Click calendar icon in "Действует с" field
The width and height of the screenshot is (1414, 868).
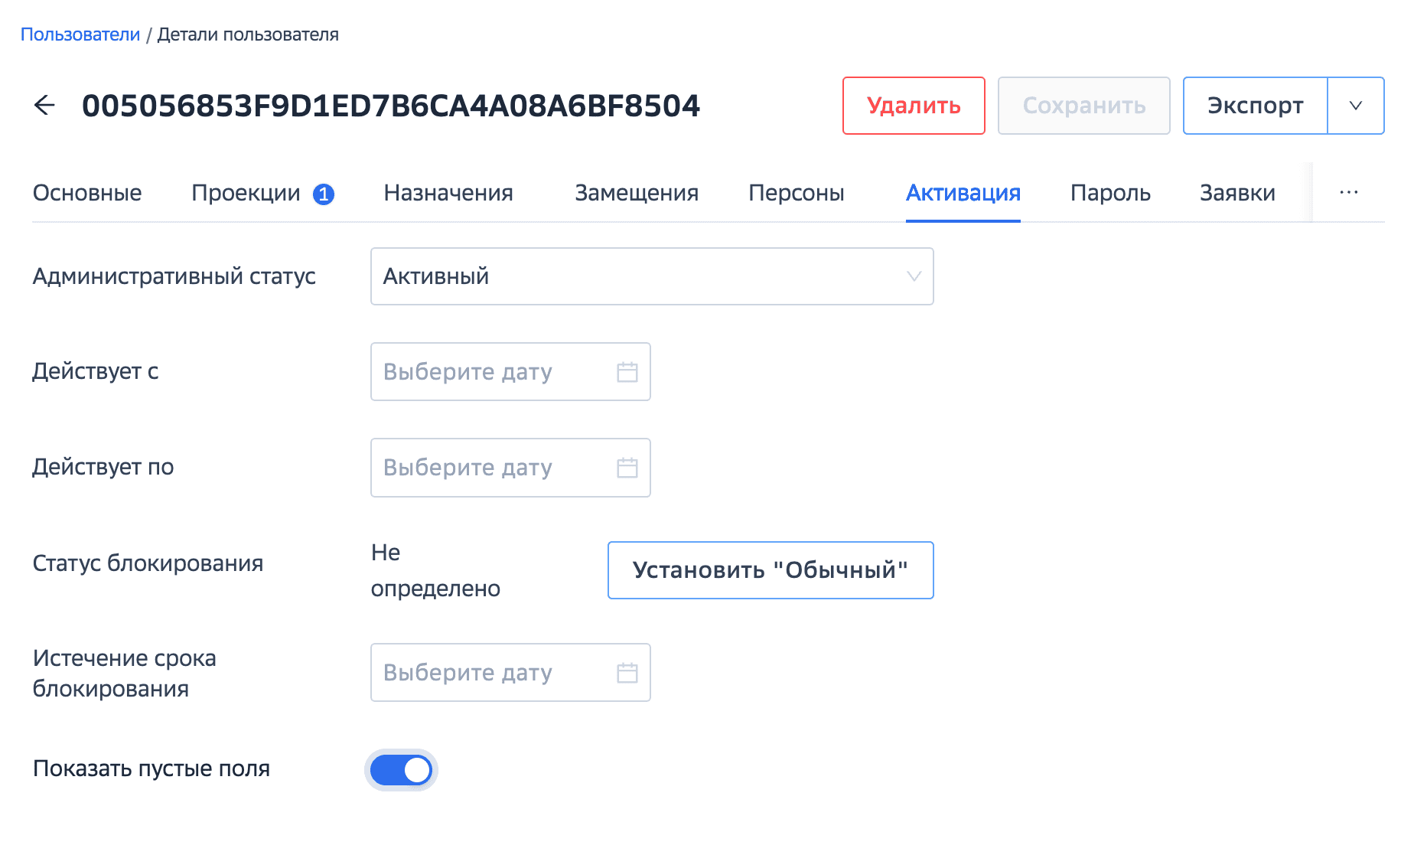point(627,372)
